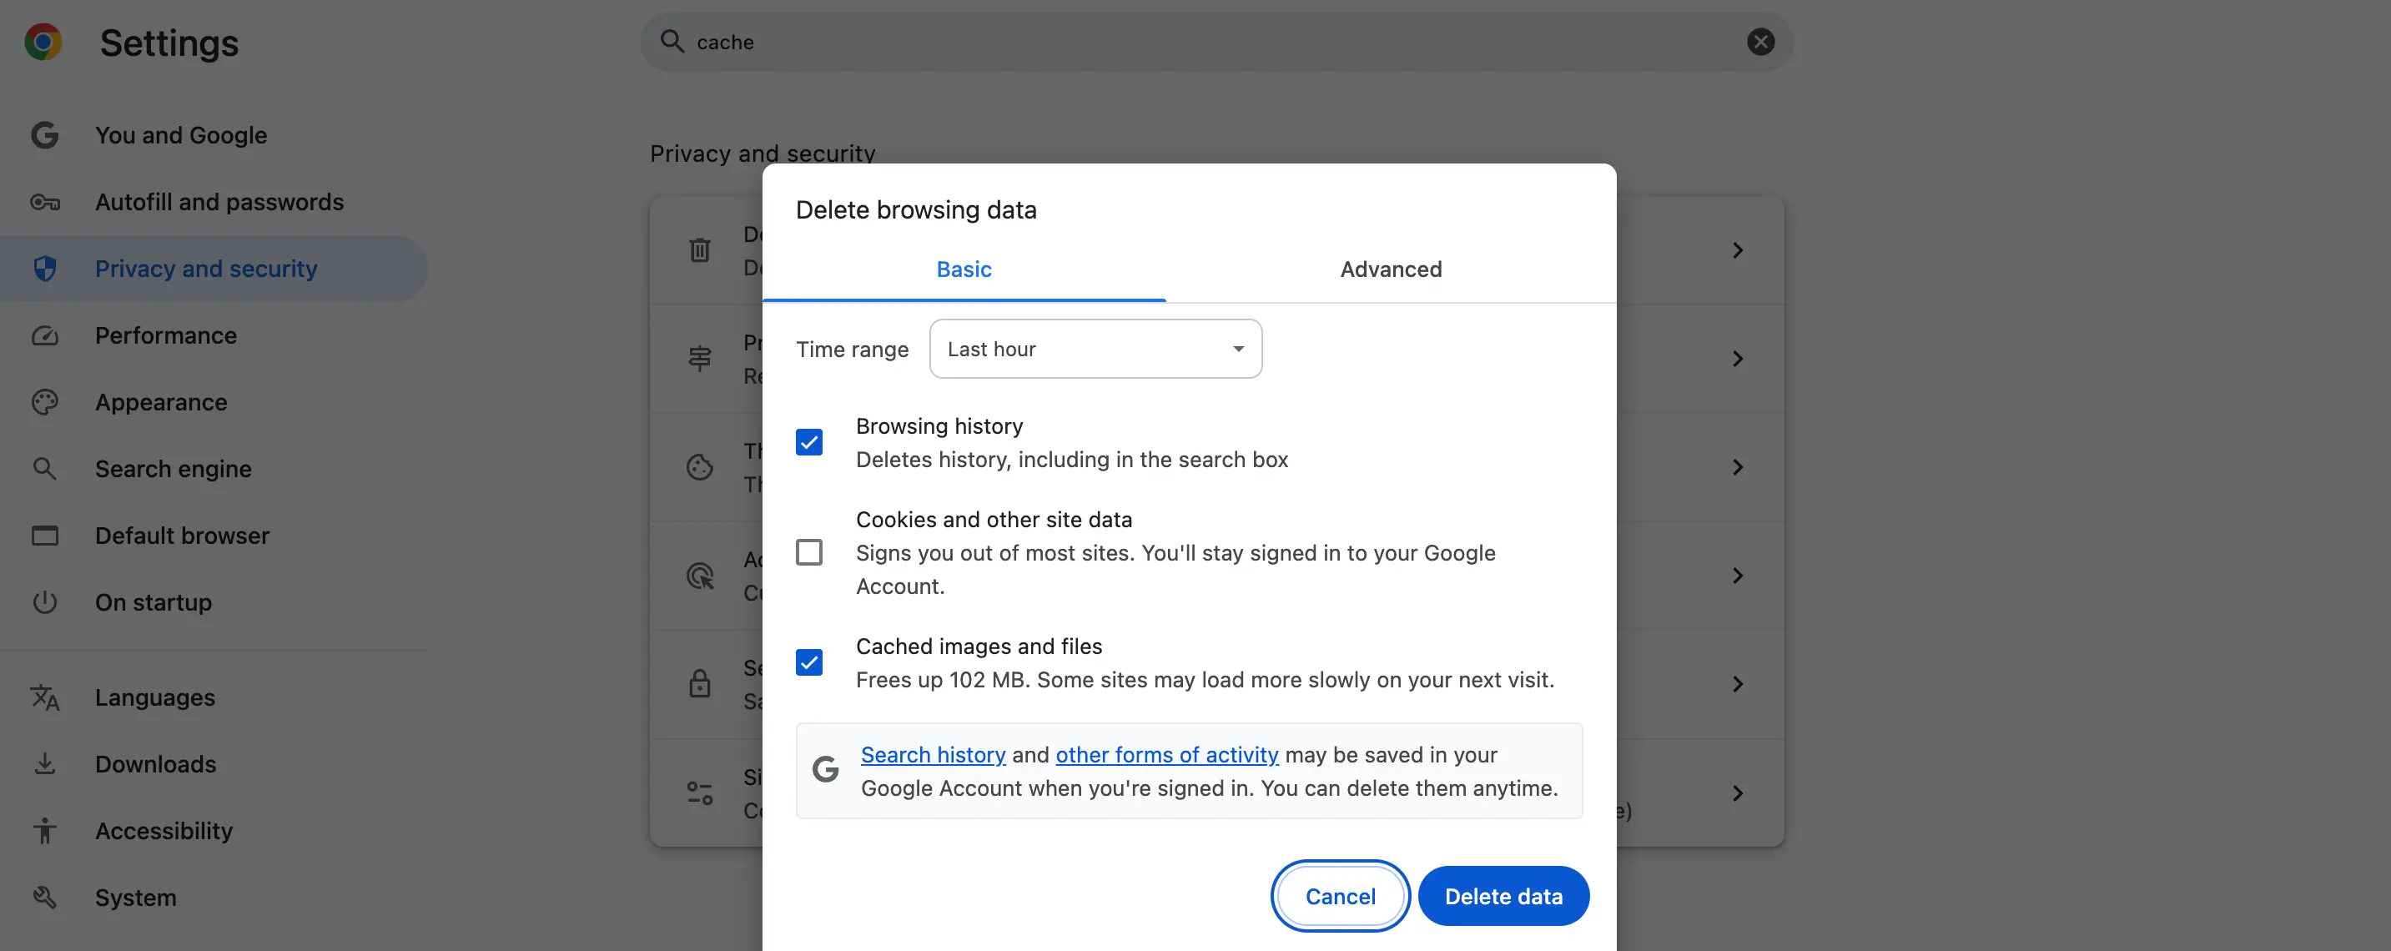Image resolution: width=2391 pixels, height=951 pixels.
Task: Enable Cookies and other site data
Action: (809, 551)
